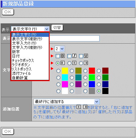The width and height of the screenshot is (136, 138).
Task: Click the center-align icon
Action: [x=74, y=63]
